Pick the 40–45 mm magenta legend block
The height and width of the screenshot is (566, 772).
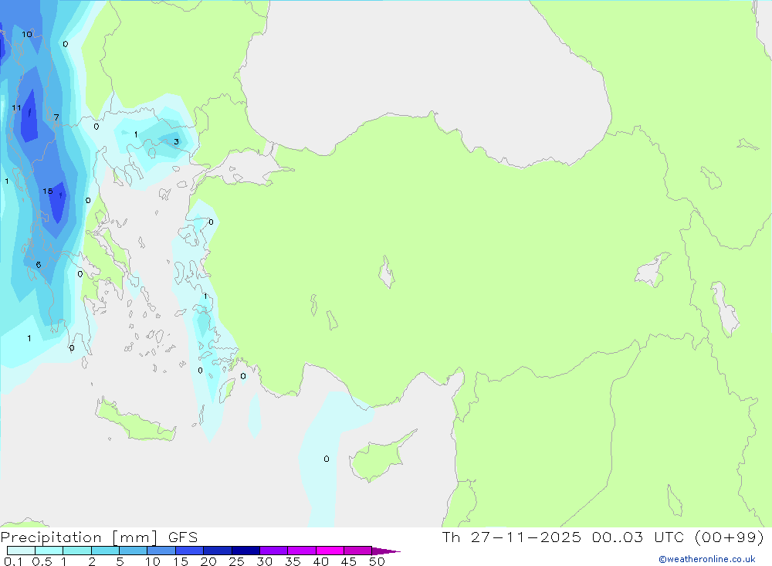click(x=330, y=551)
